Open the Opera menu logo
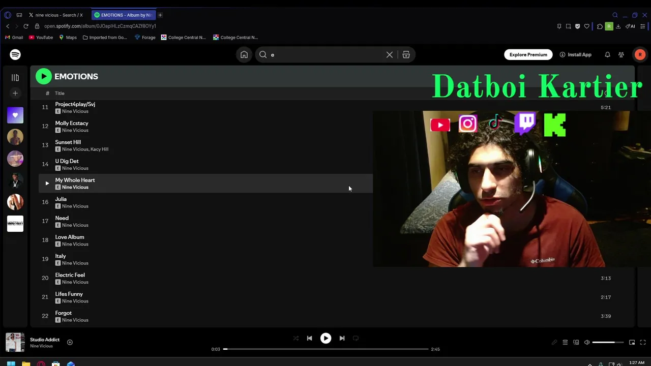Screen dimensions: 651x366 tap(8, 15)
